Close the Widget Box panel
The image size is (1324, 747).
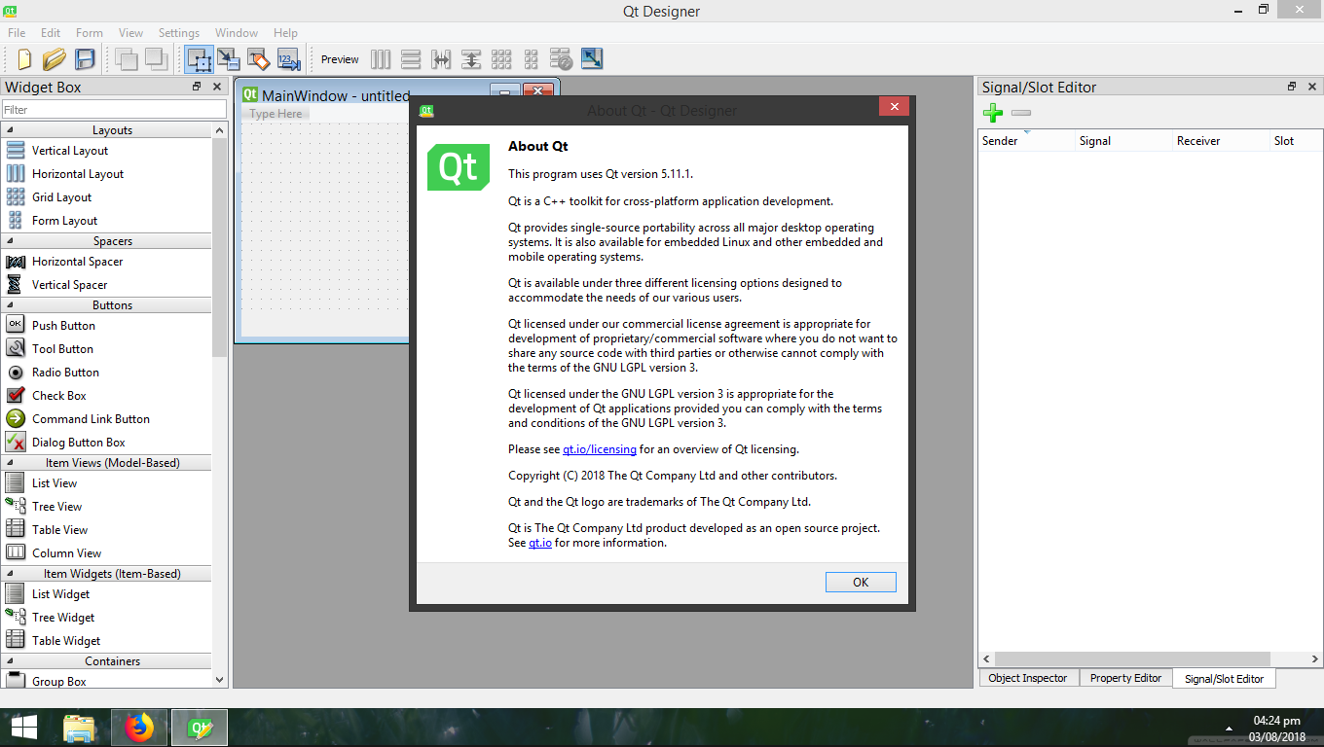[217, 87]
